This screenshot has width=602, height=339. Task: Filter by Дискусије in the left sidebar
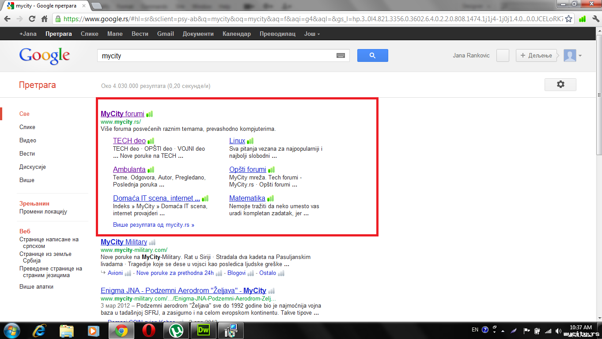(x=33, y=167)
